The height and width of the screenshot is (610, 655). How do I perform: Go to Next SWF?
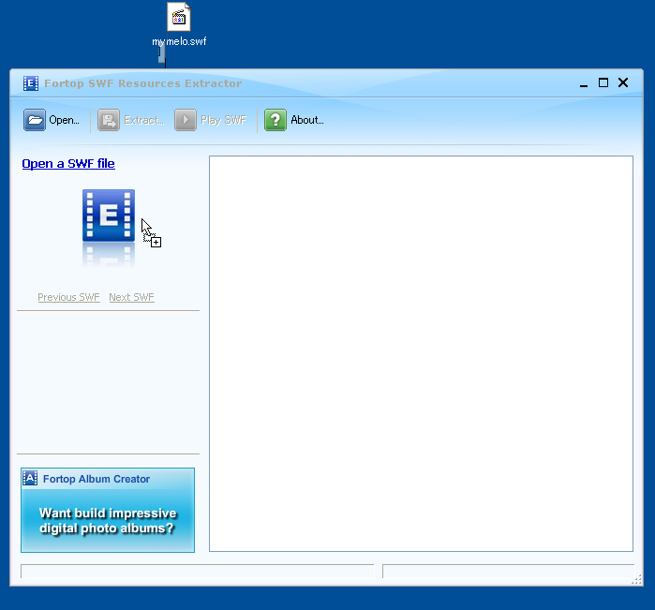point(131,297)
